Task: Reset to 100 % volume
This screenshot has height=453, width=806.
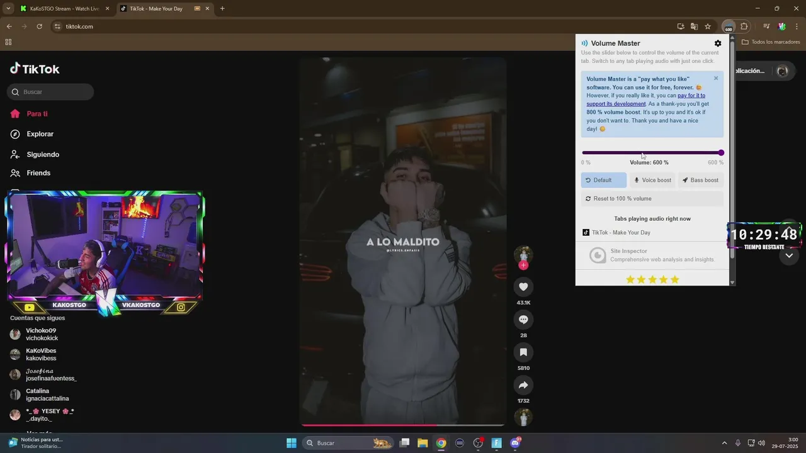Action: pyautogui.click(x=652, y=199)
